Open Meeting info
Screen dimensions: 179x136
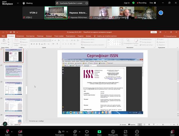(x=113, y=133)
